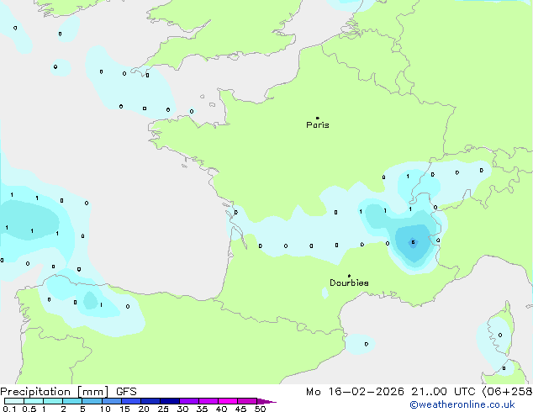This screenshot has width=533, height=412.
Task: Click the Paris city label
Action: coord(318,125)
